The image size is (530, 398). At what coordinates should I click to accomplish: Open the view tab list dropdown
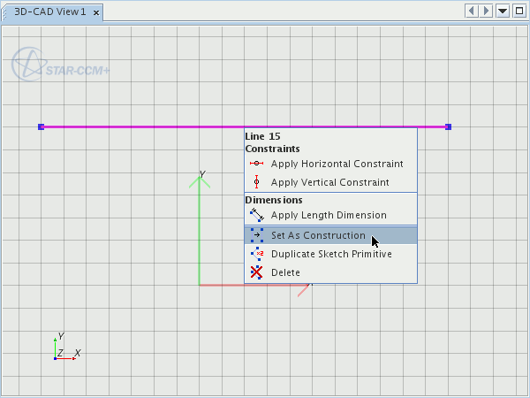(x=503, y=11)
